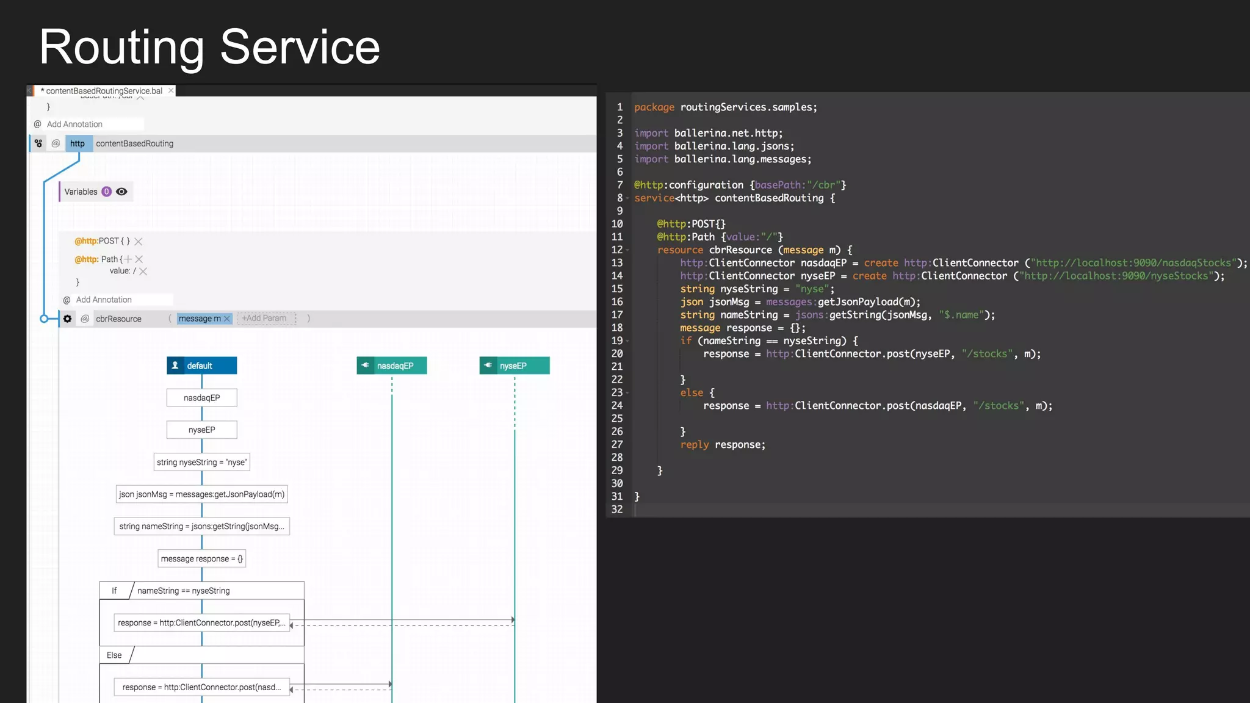Screen dimensions: 1250x703
Task: Click the Else block label
Action: click(114, 655)
